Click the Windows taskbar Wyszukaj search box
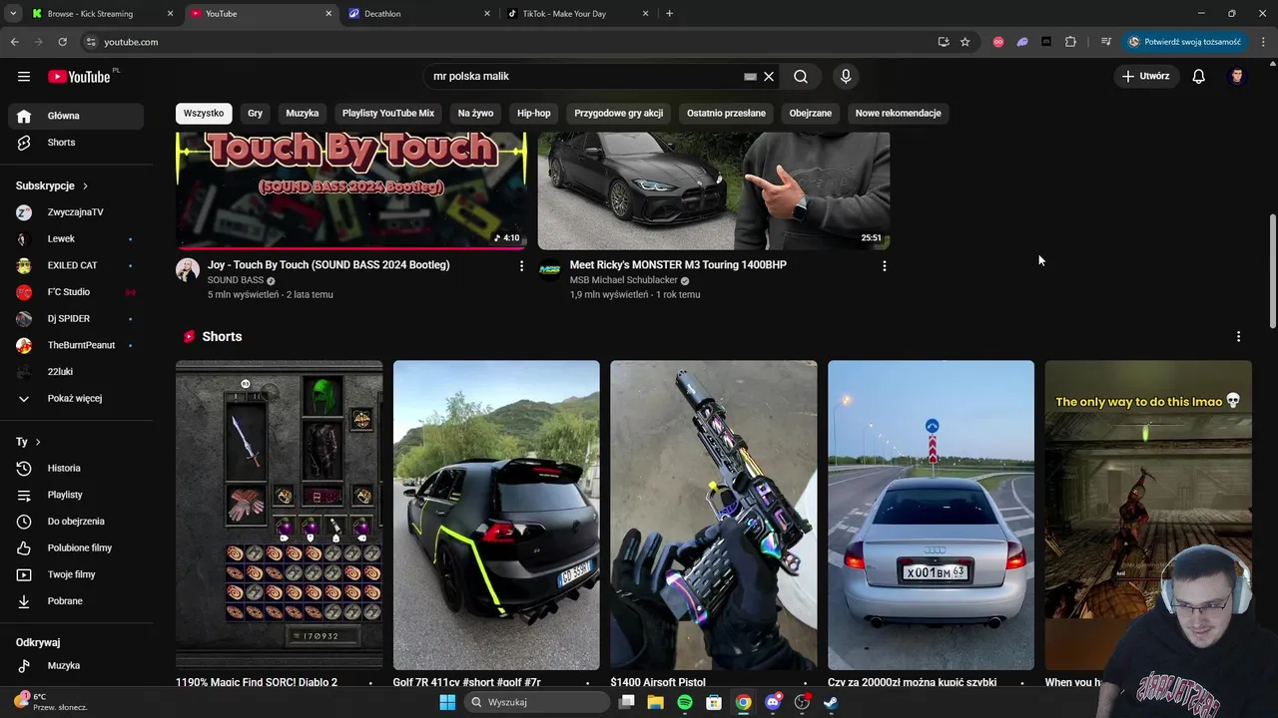Screen dimensions: 1278x718 [x=538, y=702]
